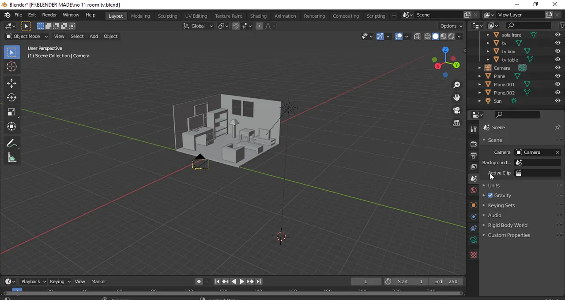Activate the Transform tool
This screenshot has width=565, height=300.
pyautogui.click(x=11, y=126)
